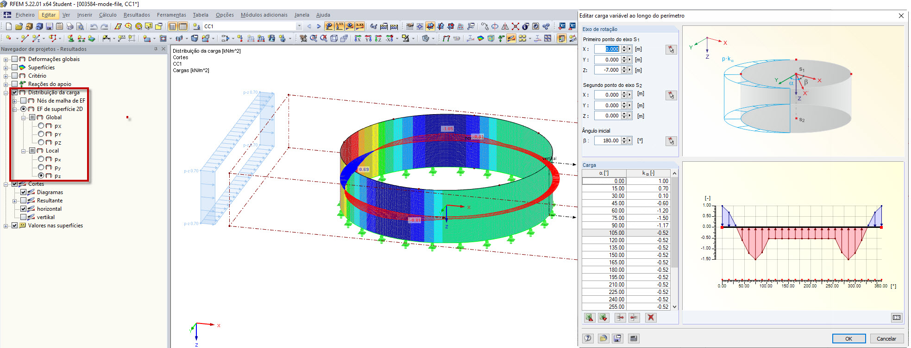The height and width of the screenshot is (348, 911).
Task: Pick the initial angle β graphically
Action: click(671, 141)
